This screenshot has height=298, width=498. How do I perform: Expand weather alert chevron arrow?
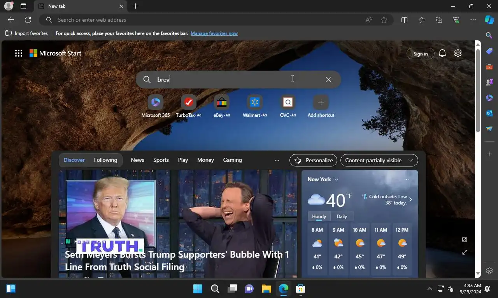tap(410, 199)
